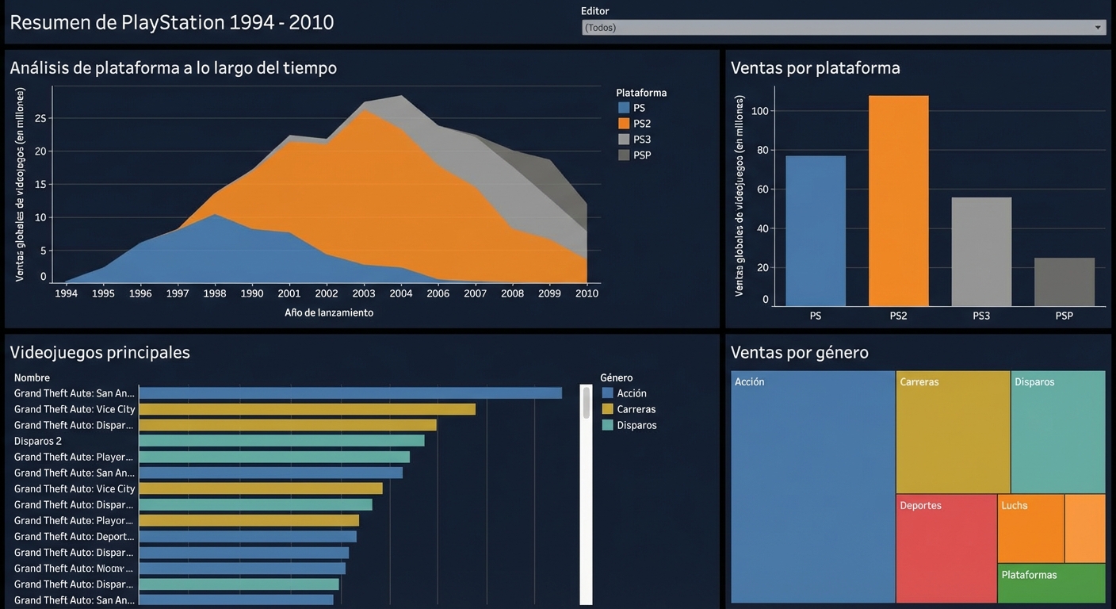
Task: Click the PSP axis label under the bar chart
Action: point(1064,316)
